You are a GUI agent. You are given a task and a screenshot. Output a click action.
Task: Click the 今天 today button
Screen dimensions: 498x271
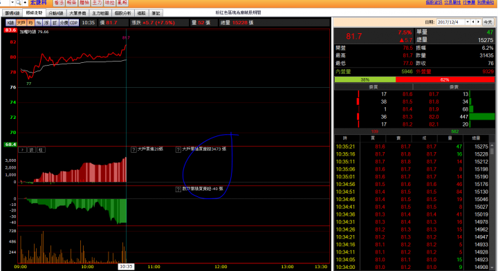[x=488, y=22]
